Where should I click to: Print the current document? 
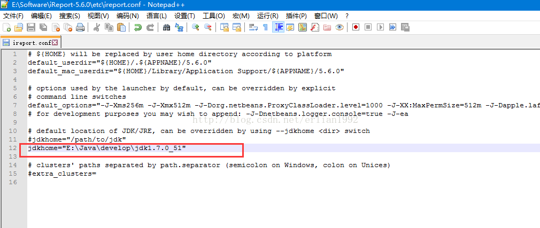80,28
